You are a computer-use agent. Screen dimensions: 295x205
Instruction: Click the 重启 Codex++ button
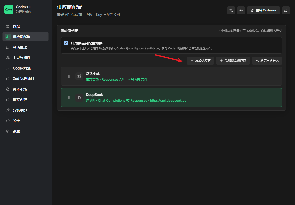(x=263, y=10)
